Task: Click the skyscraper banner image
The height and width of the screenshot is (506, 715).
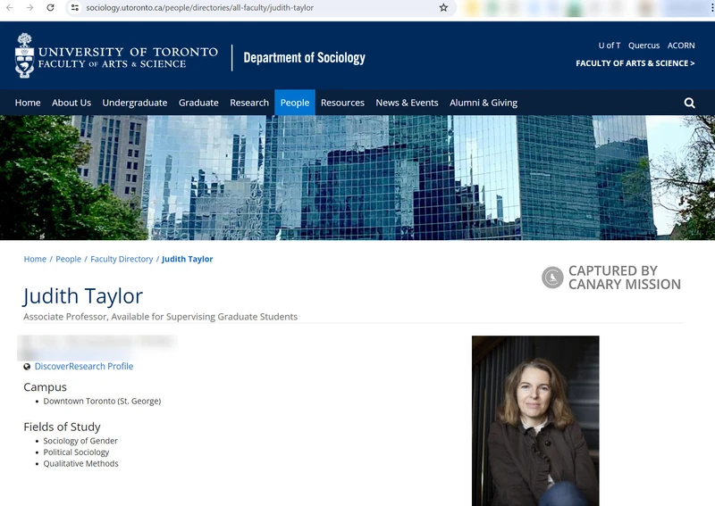Action: tap(357, 178)
